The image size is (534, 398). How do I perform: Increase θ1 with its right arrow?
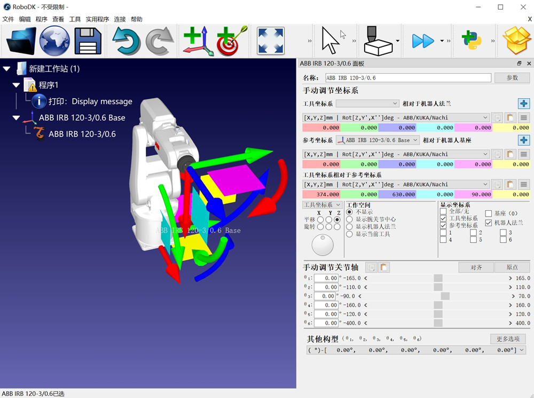[x=510, y=278]
